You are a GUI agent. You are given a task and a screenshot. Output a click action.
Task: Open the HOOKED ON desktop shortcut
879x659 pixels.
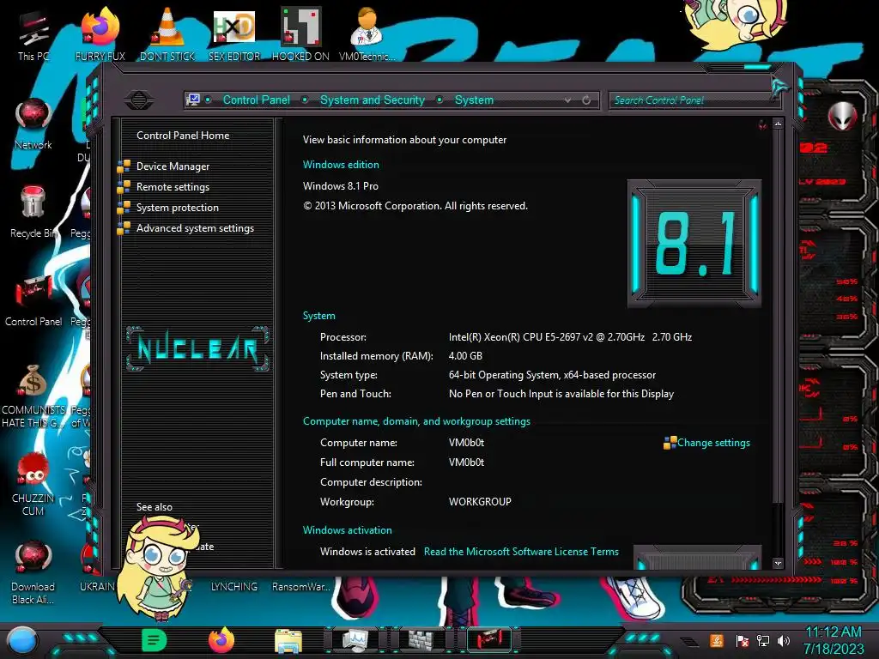click(300, 34)
